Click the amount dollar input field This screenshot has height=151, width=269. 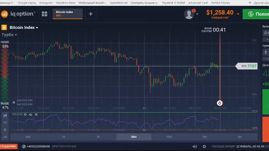tap(266, 52)
